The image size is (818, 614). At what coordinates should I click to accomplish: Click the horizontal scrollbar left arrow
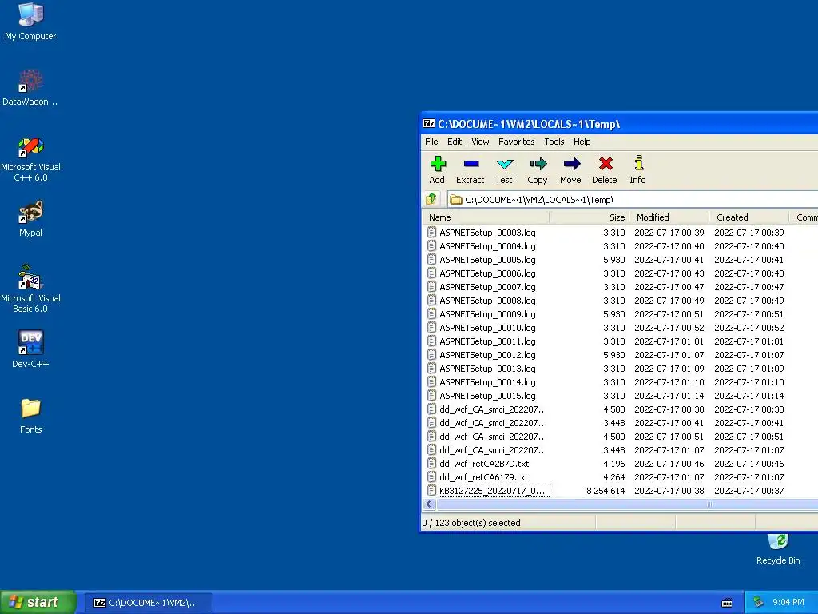[x=429, y=504]
